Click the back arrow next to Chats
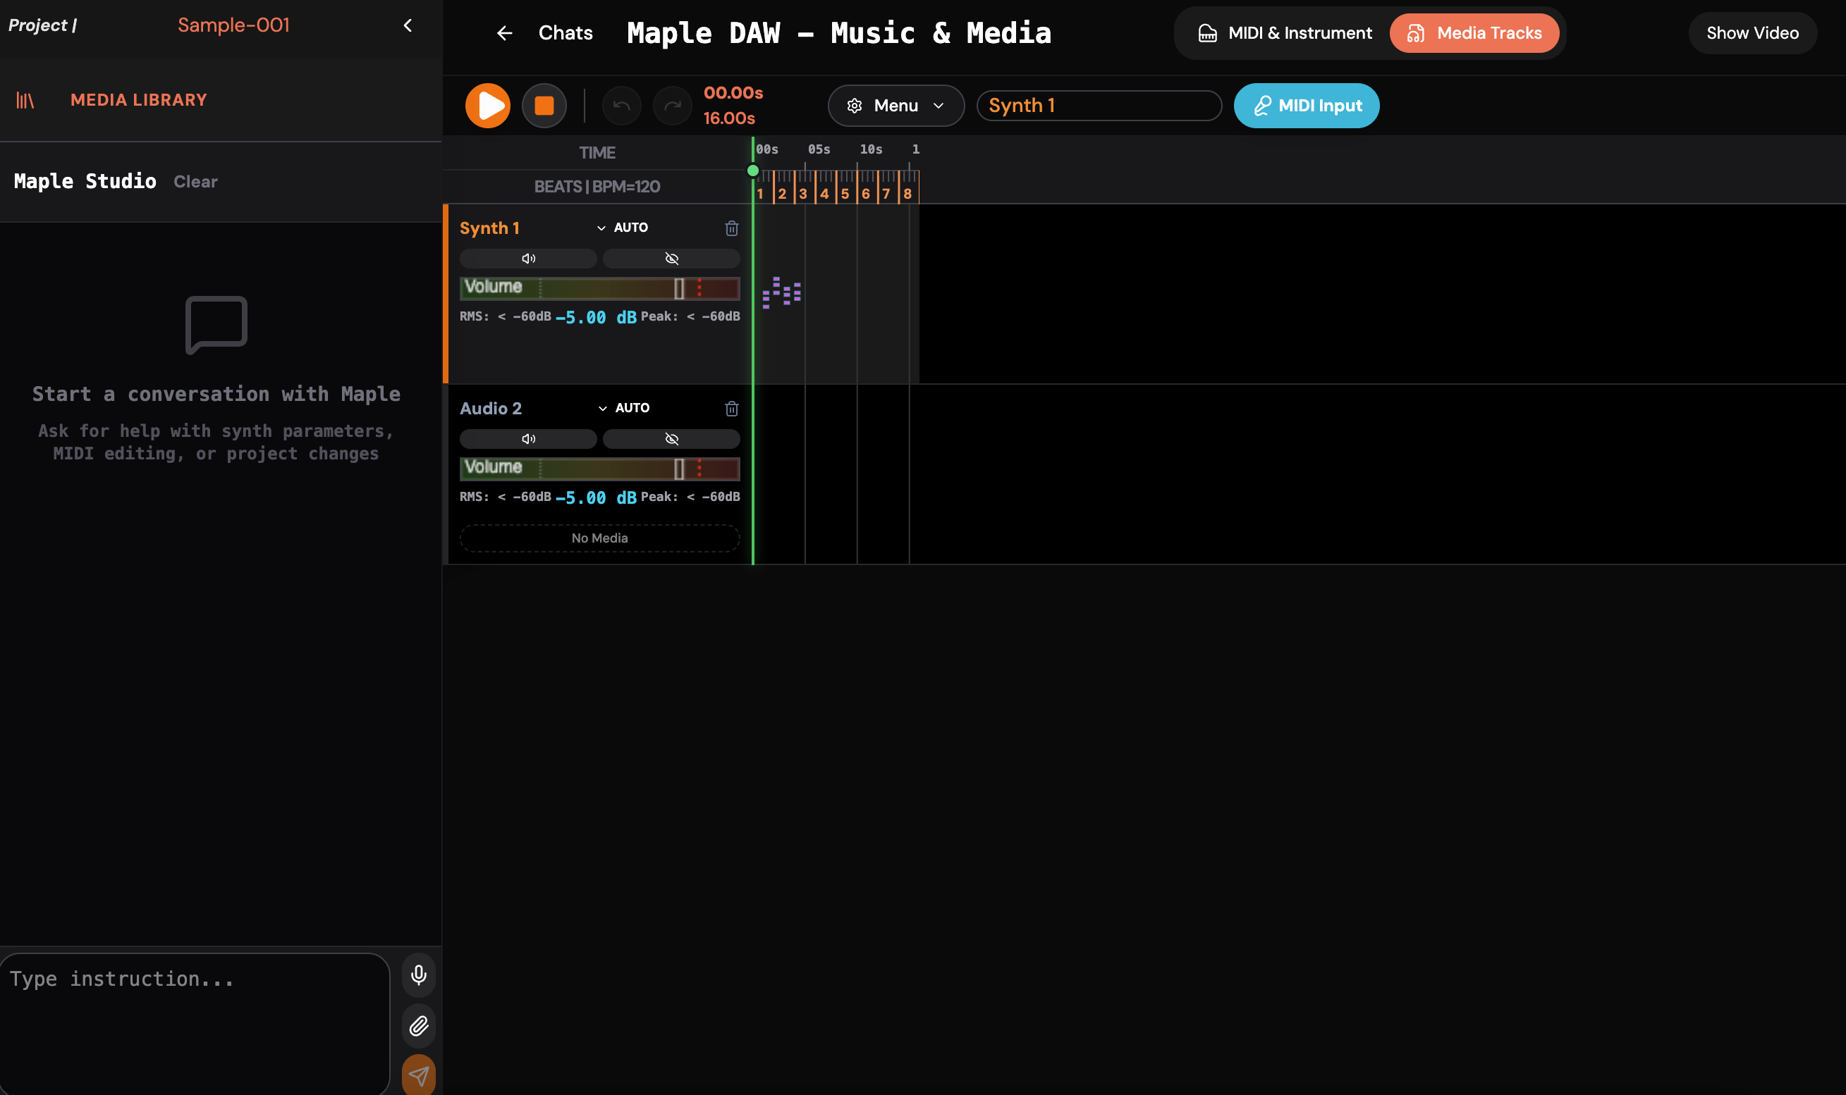Image resolution: width=1846 pixels, height=1095 pixels. pos(504,32)
